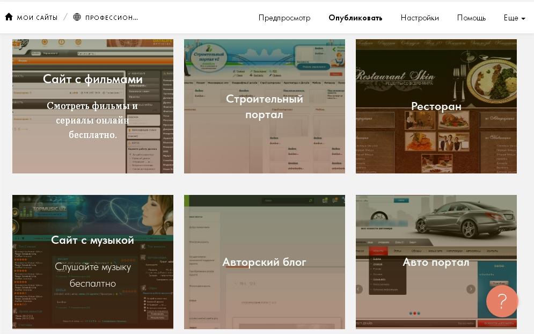Select the Авто портал template label
The height and width of the screenshot is (334, 534).
point(436,262)
